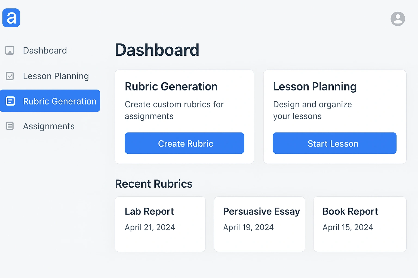
Task: Click the Lesson Planning checkmark icon
Action: click(10, 76)
